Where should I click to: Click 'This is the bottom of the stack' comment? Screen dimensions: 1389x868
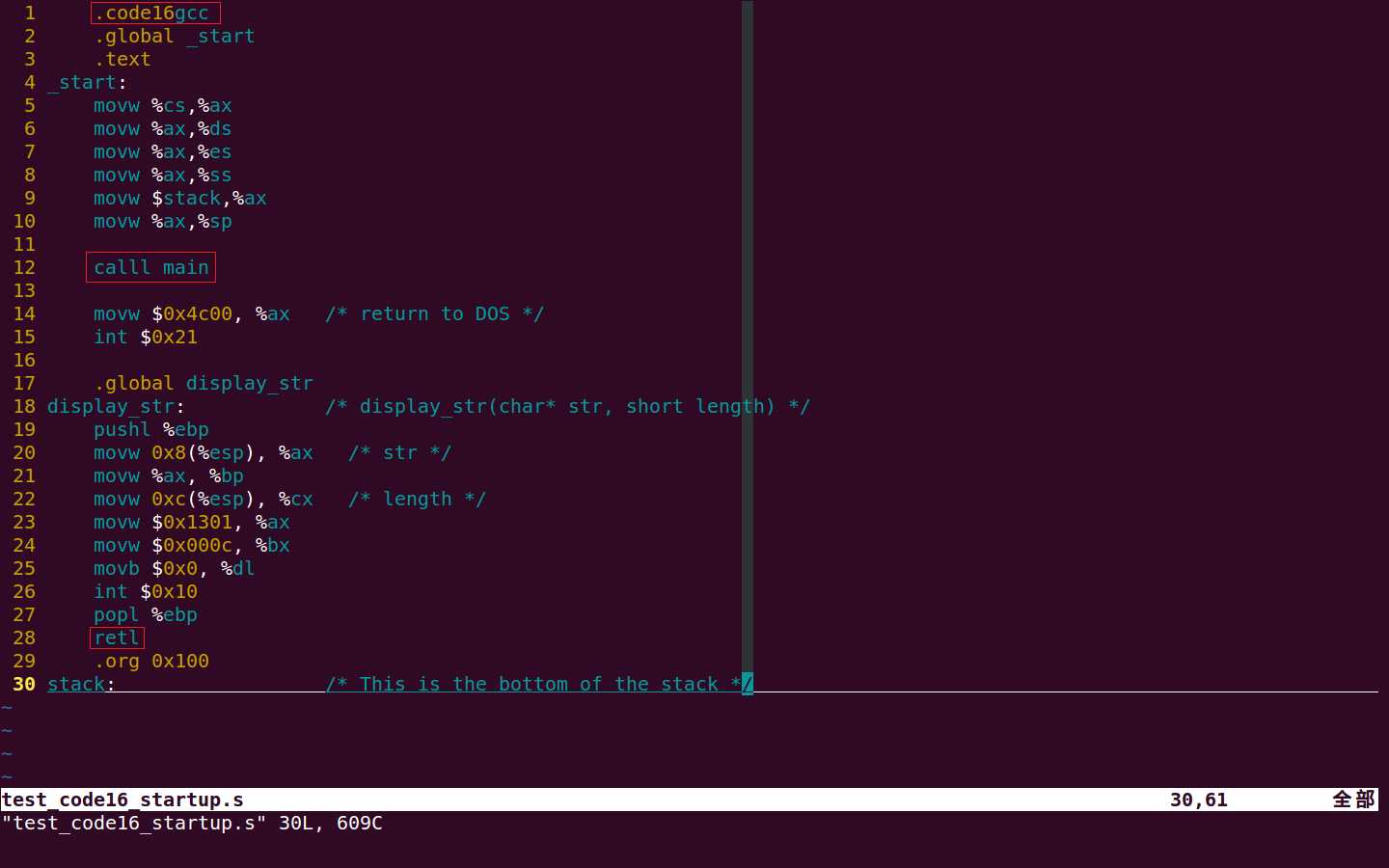(x=539, y=684)
